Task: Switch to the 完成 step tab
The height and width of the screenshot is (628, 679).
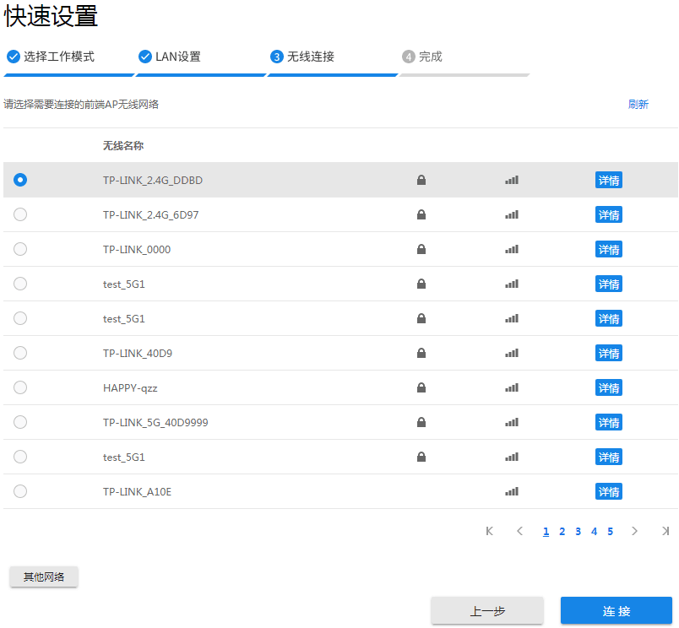Action: coord(421,57)
